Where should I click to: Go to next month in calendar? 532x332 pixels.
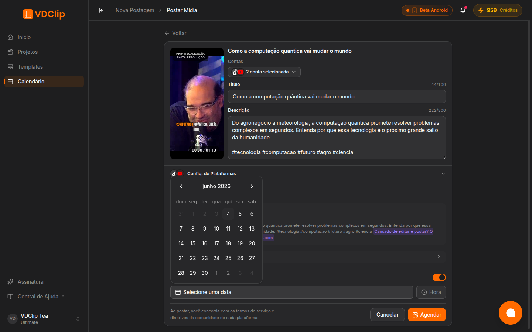pyautogui.click(x=252, y=186)
